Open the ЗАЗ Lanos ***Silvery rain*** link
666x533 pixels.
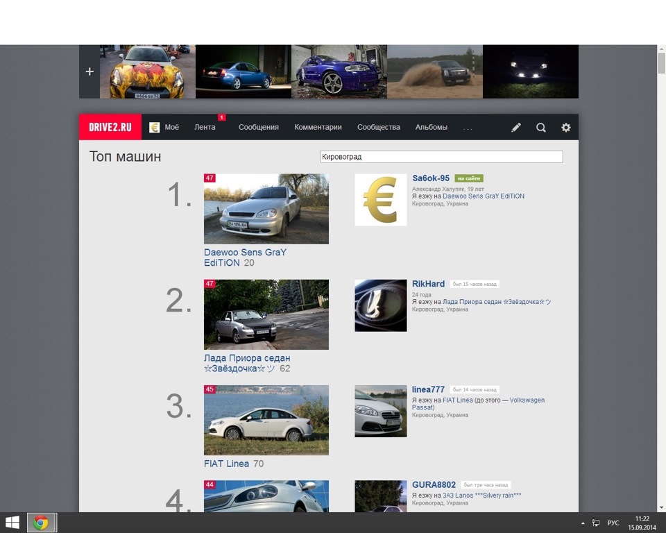tap(481, 495)
